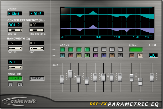The height and width of the screenshot is (109, 163).
Task: Click band 8 gain fader handle
Action: (120, 77)
